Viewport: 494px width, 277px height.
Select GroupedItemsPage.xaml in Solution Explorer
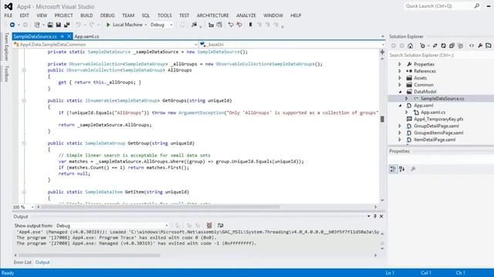point(438,133)
